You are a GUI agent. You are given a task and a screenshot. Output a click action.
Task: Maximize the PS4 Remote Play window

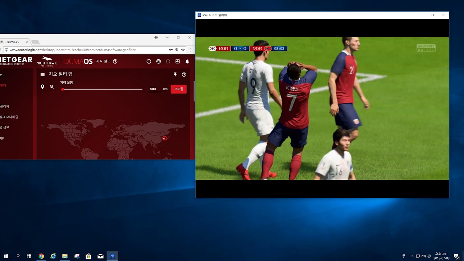pyautogui.click(x=432, y=15)
